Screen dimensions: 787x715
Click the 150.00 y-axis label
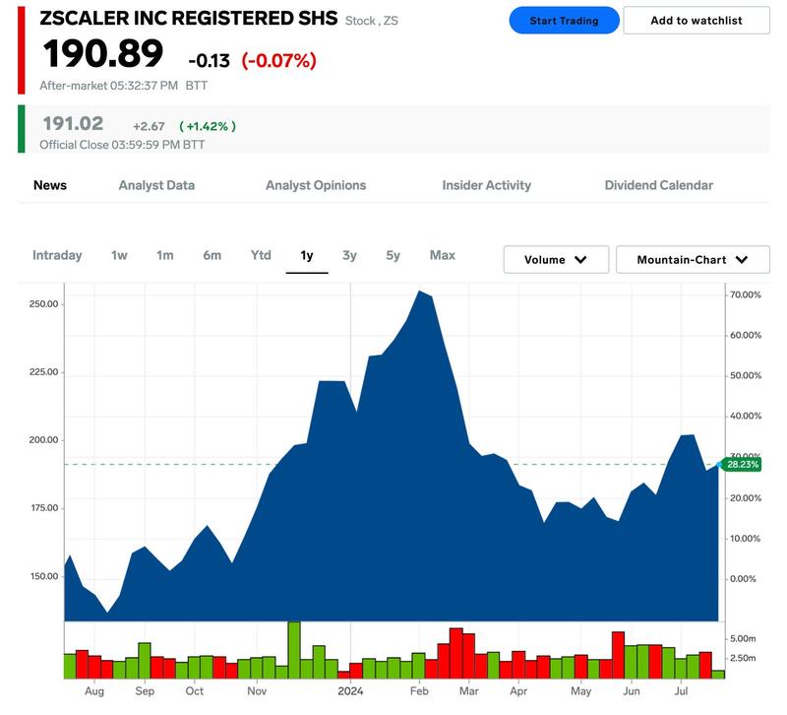tap(43, 576)
